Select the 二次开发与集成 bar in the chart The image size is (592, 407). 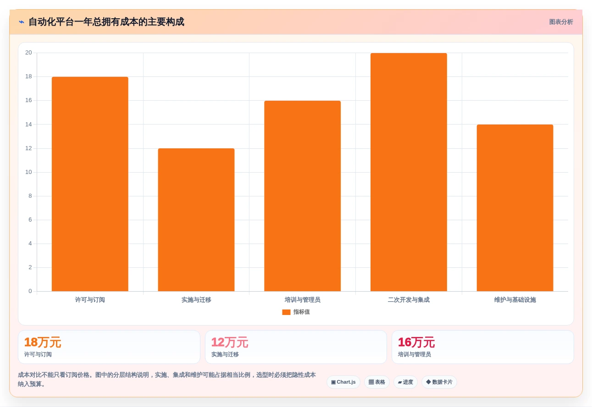tap(409, 172)
